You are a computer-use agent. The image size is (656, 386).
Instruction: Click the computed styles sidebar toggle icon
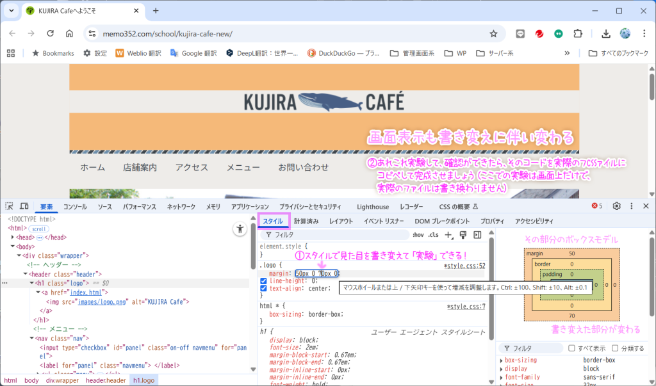[x=476, y=235]
